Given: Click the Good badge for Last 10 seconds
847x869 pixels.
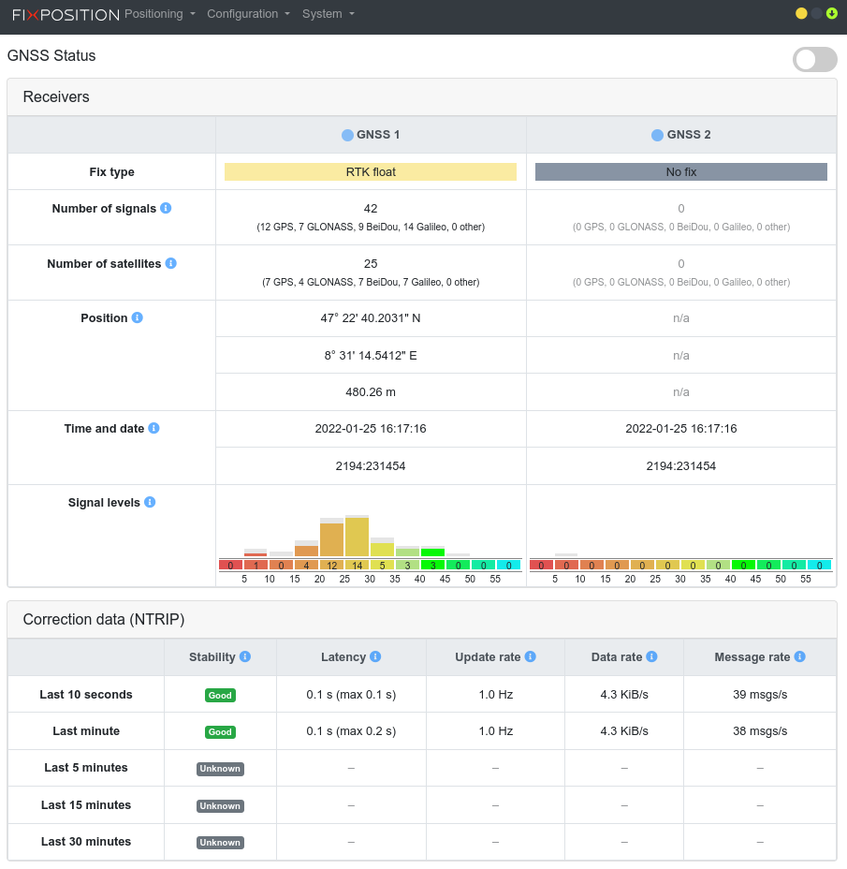Looking at the screenshot, I should pos(220,695).
